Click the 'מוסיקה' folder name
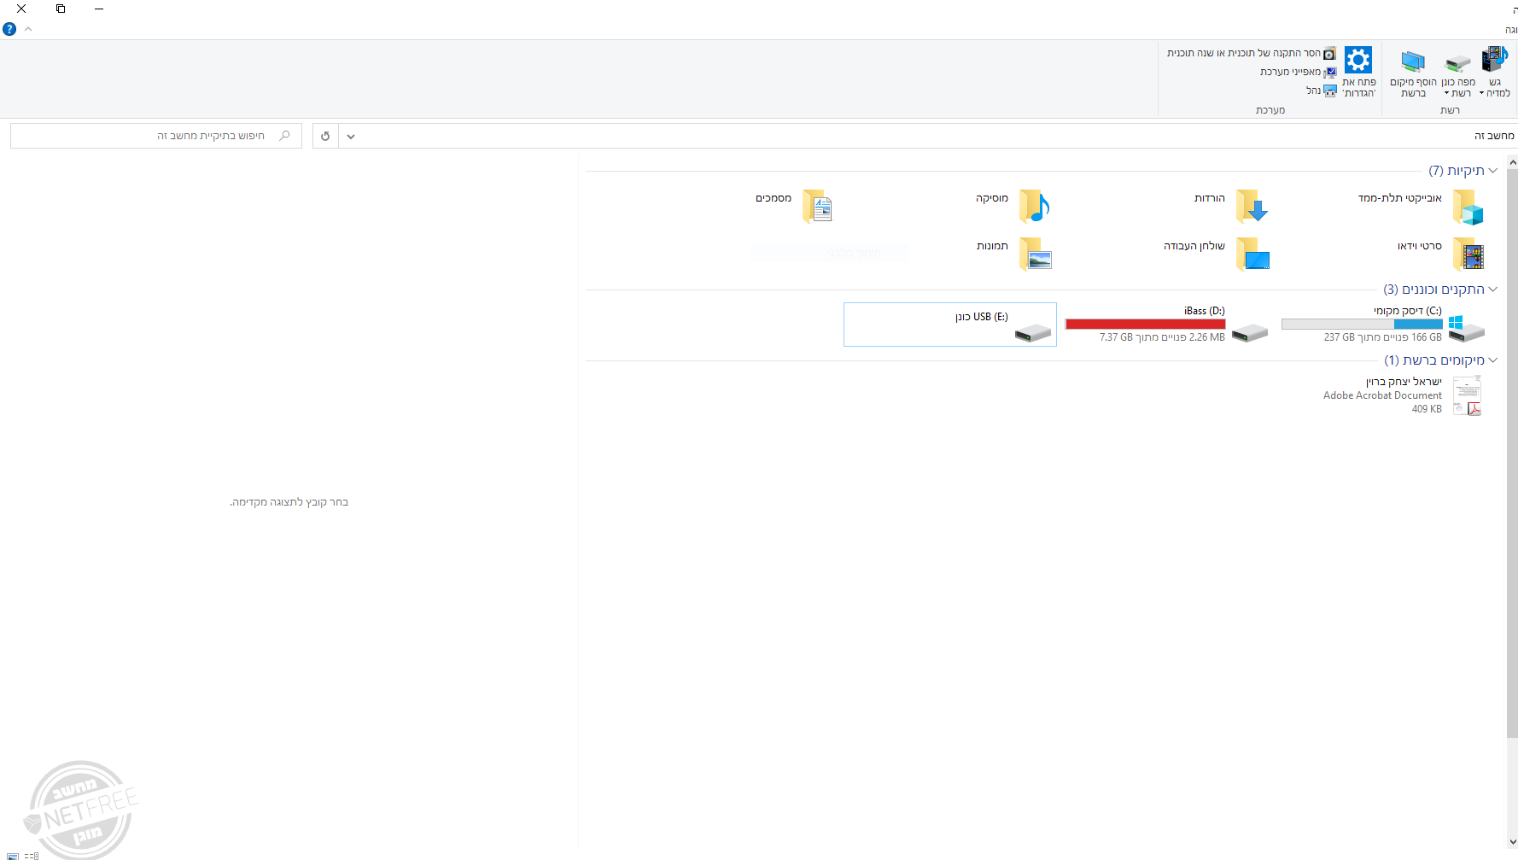 [992, 198]
